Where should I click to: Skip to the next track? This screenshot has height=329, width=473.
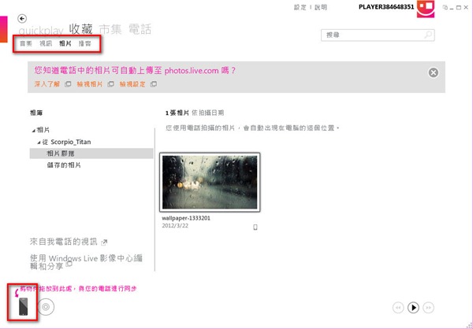(x=428, y=308)
